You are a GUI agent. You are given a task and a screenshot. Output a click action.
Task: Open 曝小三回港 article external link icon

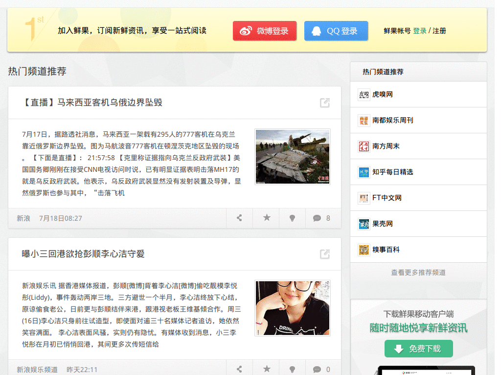click(324, 254)
